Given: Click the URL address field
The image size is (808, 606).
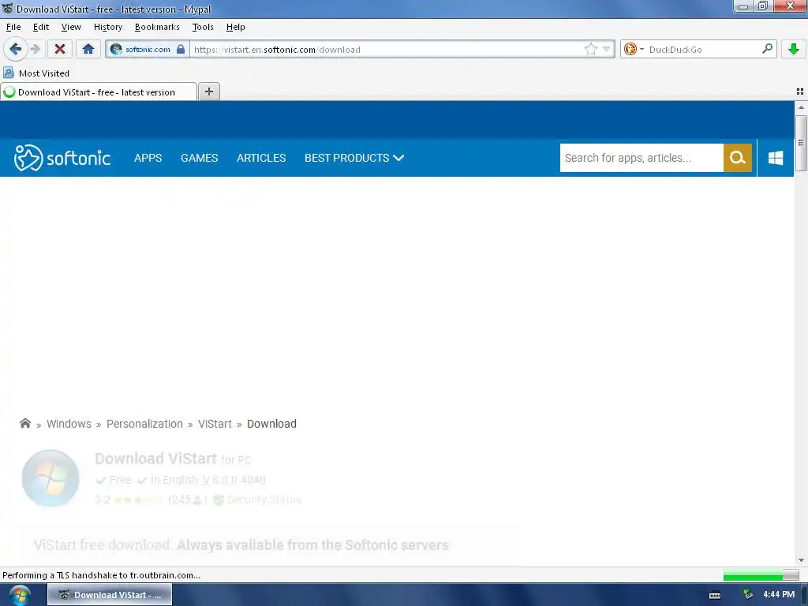Looking at the screenshot, I should [x=387, y=50].
